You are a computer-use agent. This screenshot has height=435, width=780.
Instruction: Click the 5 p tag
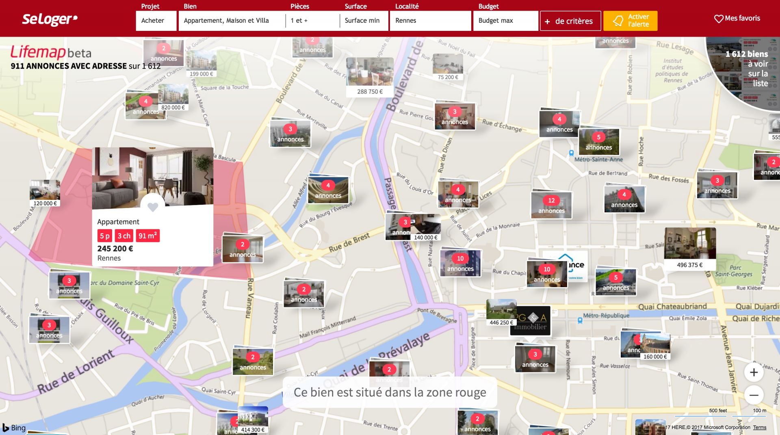(105, 236)
